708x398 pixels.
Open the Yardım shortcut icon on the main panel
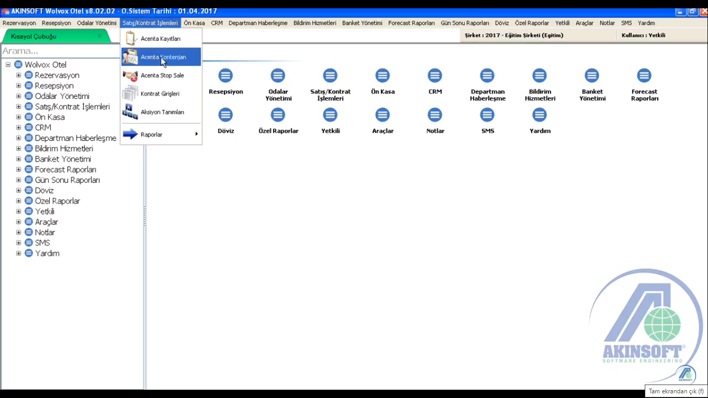[x=540, y=115]
